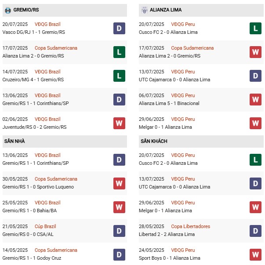
Task: Click W badge for Sportivo Luqueno match
Action: pyautogui.click(x=119, y=183)
